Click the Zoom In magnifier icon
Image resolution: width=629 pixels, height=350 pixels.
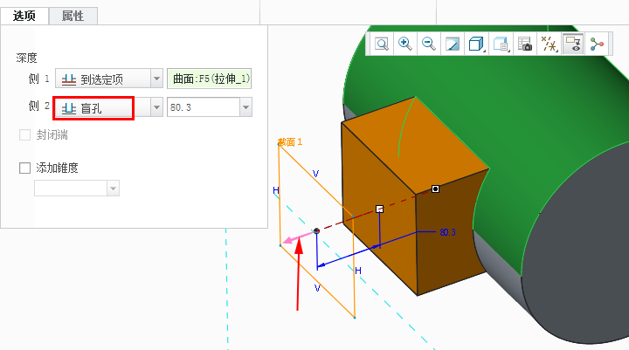point(404,44)
